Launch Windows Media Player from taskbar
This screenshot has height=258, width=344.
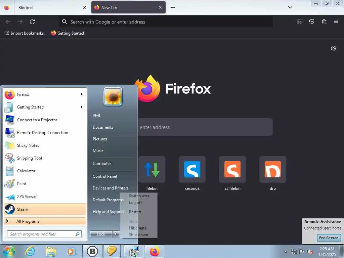[x=71, y=251]
